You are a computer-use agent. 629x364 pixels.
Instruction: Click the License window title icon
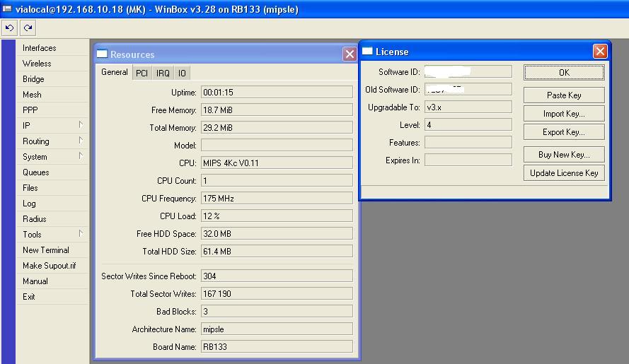click(367, 52)
